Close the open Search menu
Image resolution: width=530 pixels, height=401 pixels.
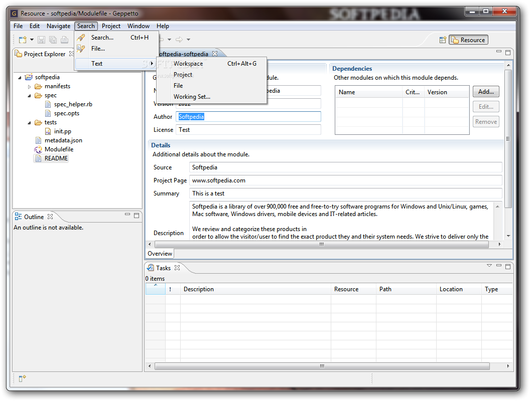click(86, 26)
